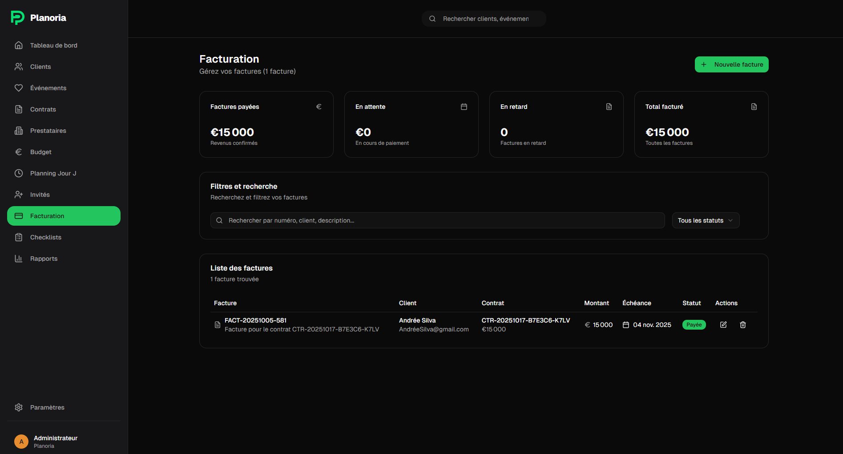
Task: Navigate to Événements section
Action: click(x=64, y=88)
